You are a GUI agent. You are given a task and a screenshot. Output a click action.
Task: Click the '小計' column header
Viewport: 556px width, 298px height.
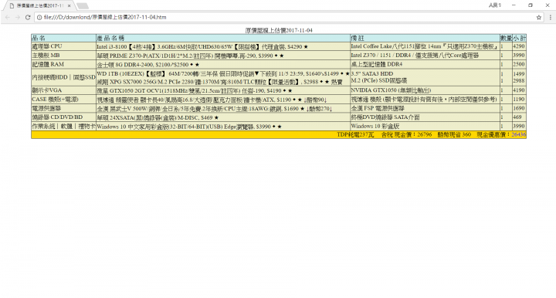tap(519, 38)
